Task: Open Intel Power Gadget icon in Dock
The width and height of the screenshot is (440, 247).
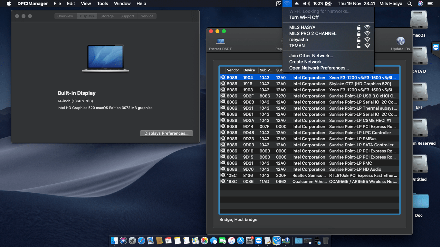Action: [277, 240]
